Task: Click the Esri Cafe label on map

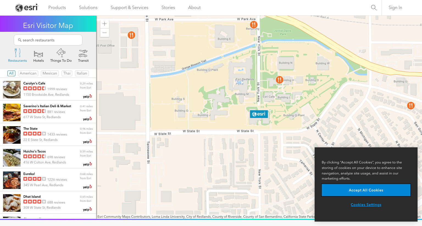Action: [269, 97]
